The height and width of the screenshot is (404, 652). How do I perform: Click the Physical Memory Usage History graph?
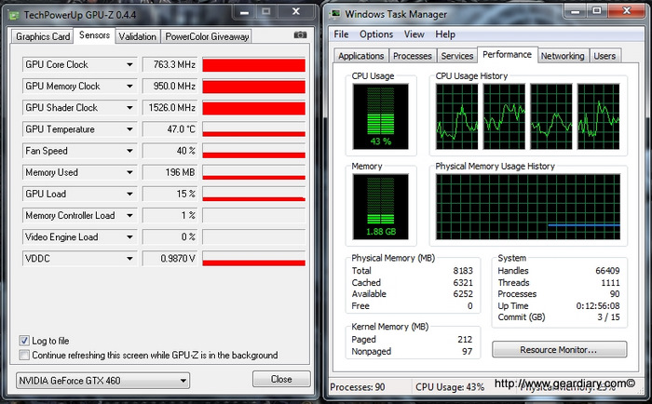(x=528, y=207)
